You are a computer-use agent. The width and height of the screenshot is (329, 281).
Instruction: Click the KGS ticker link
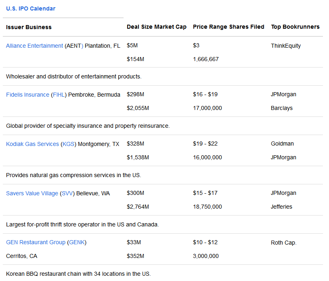[x=68, y=144]
